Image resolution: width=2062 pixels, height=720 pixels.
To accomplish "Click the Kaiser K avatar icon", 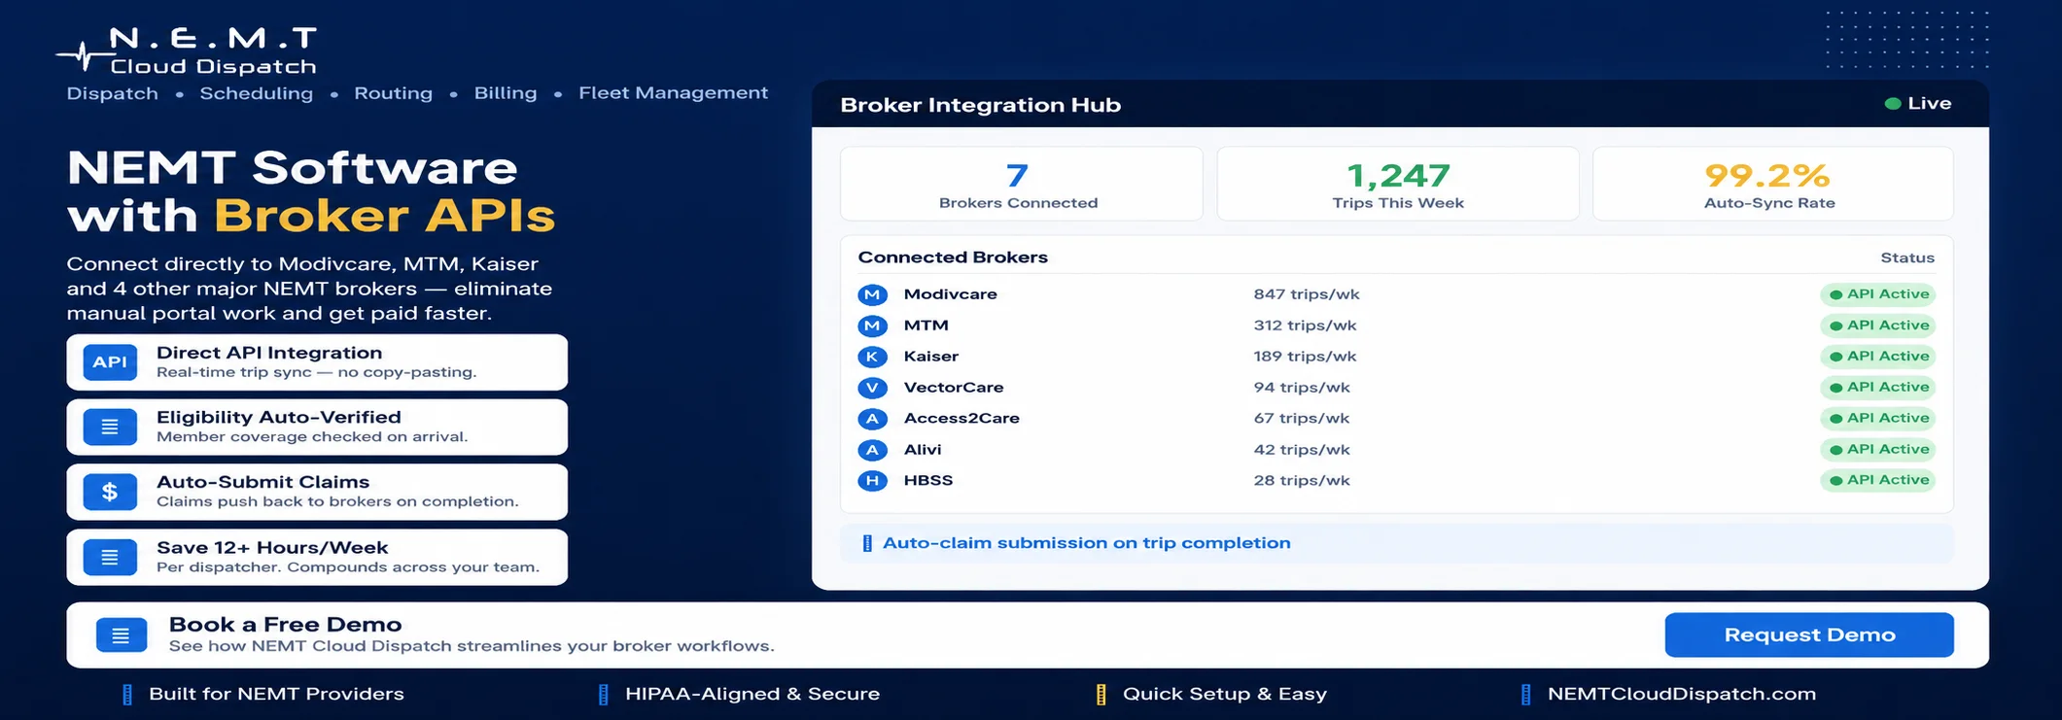I will 872,357.
